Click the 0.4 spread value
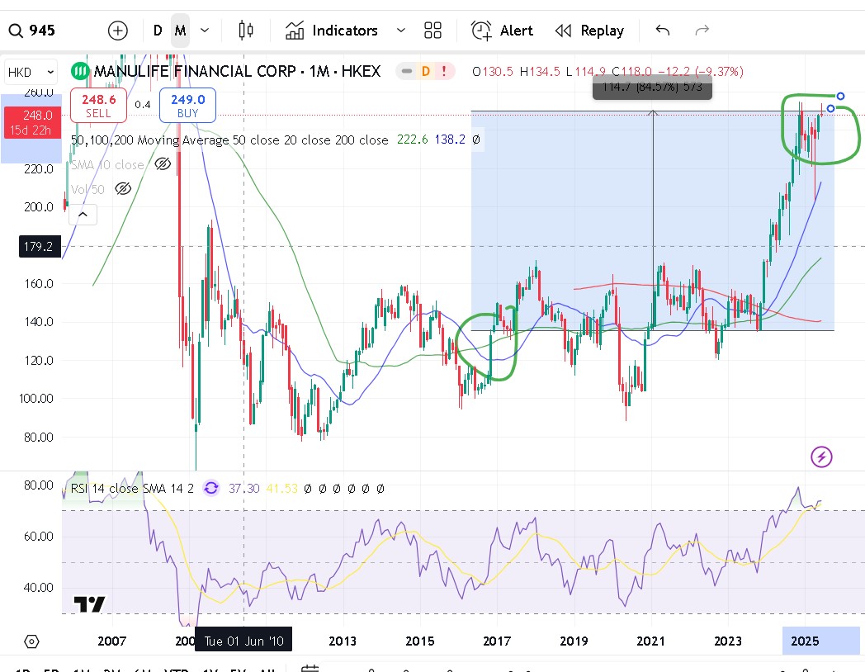The image size is (865, 672). [x=143, y=104]
